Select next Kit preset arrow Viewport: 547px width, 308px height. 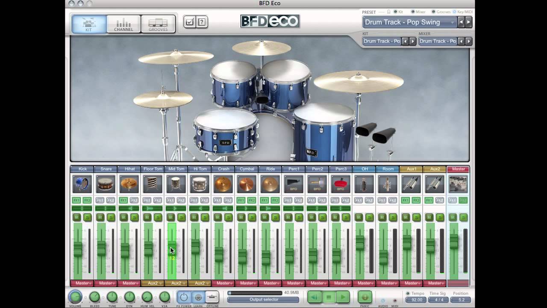[x=412, y=41]
